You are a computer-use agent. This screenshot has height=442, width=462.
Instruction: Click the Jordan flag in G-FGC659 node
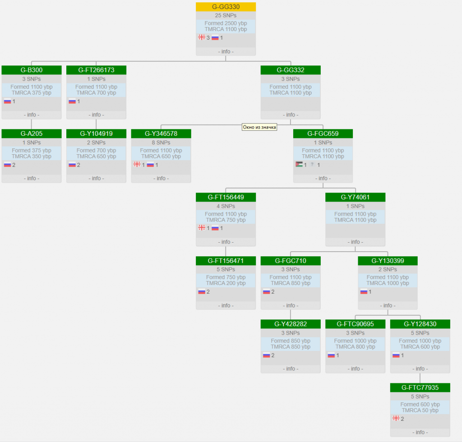299,165
